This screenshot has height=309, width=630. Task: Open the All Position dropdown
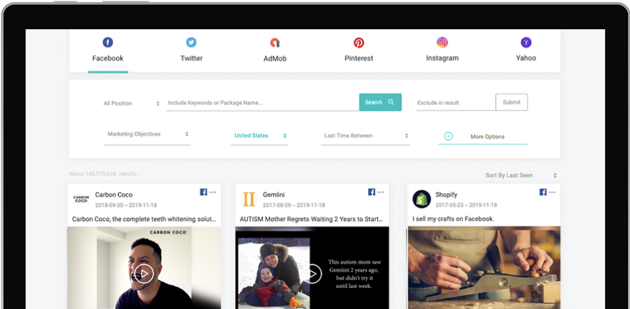tap(131, 103)
